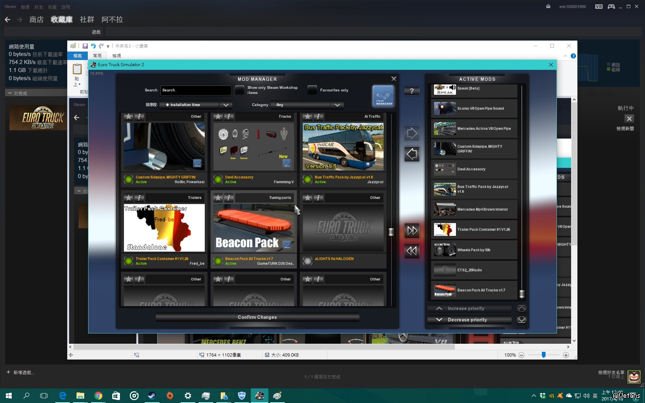The image size is (645, 403).
Task: Favourite the Trailer Pack Container star
Action: 129,198
